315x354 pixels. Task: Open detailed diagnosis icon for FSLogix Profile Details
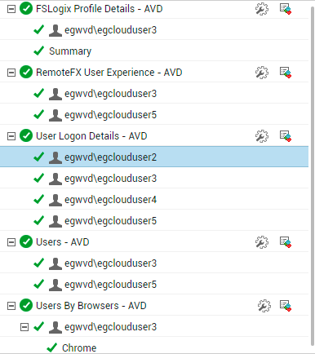tap(286, 9)
